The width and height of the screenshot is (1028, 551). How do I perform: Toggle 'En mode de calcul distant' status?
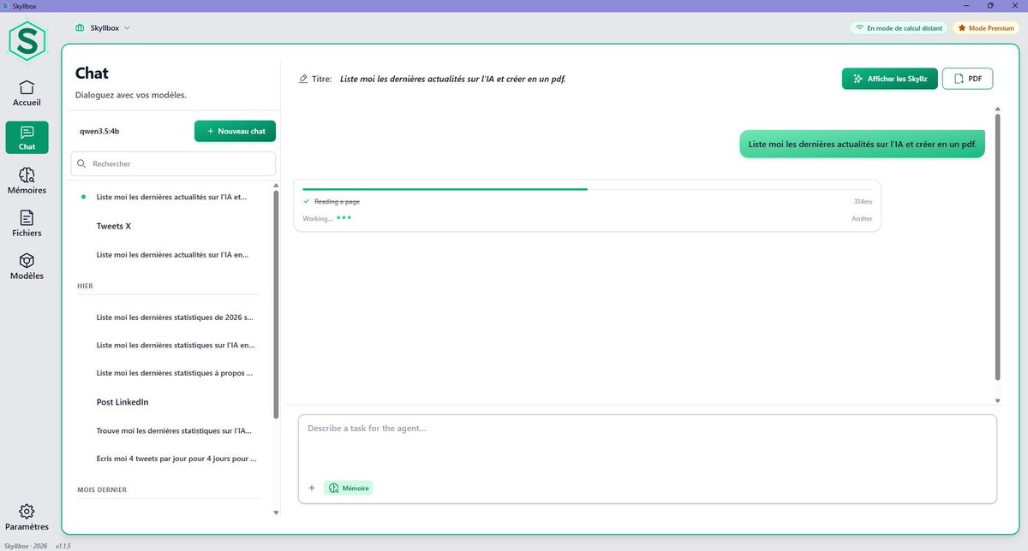[898, 27]
